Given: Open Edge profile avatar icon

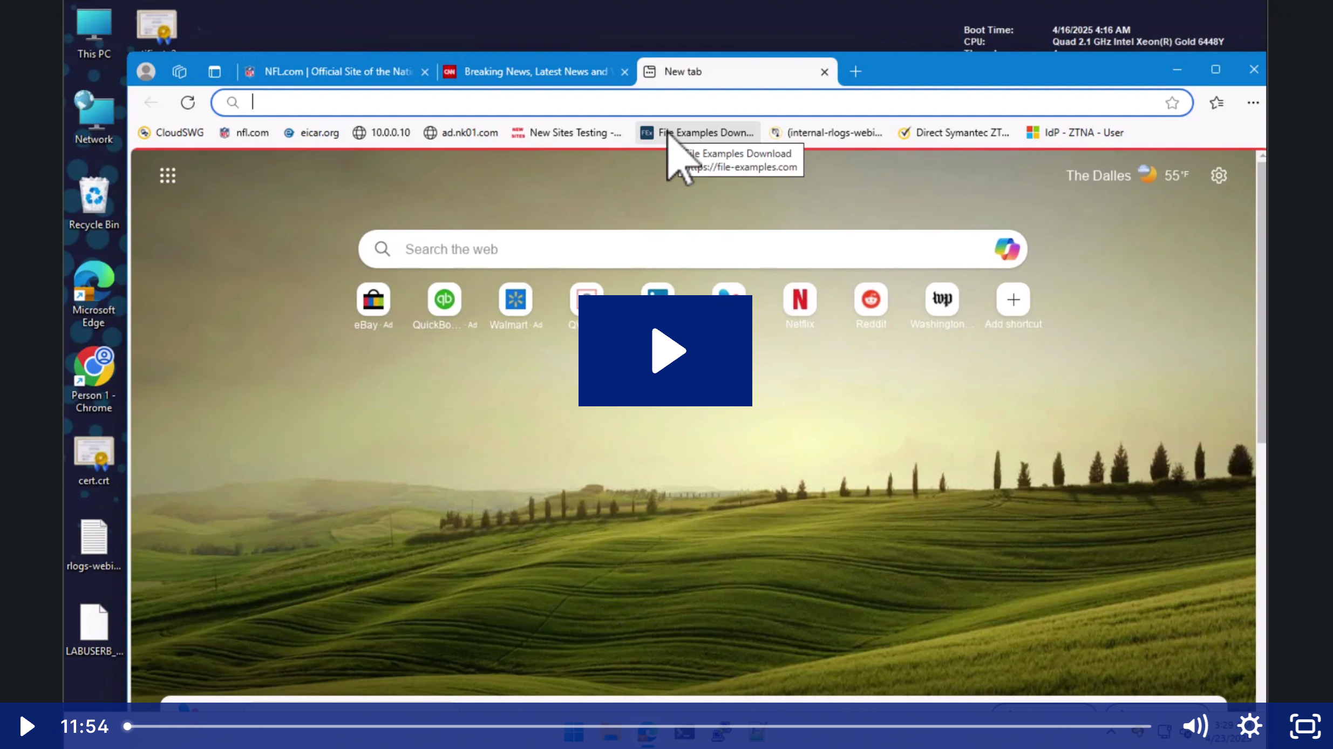Looking at the screenshot, I should tap(146, 71).
